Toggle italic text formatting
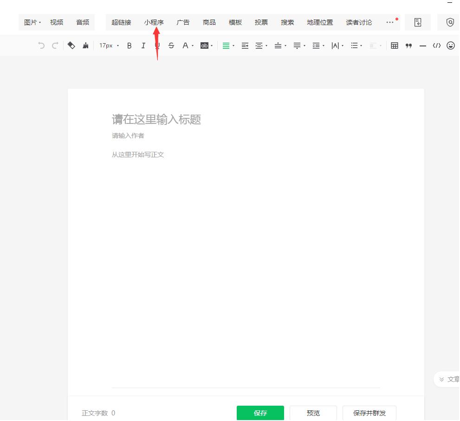The width and height of the screenshot is (460, 421). click(x=143, y=45)
